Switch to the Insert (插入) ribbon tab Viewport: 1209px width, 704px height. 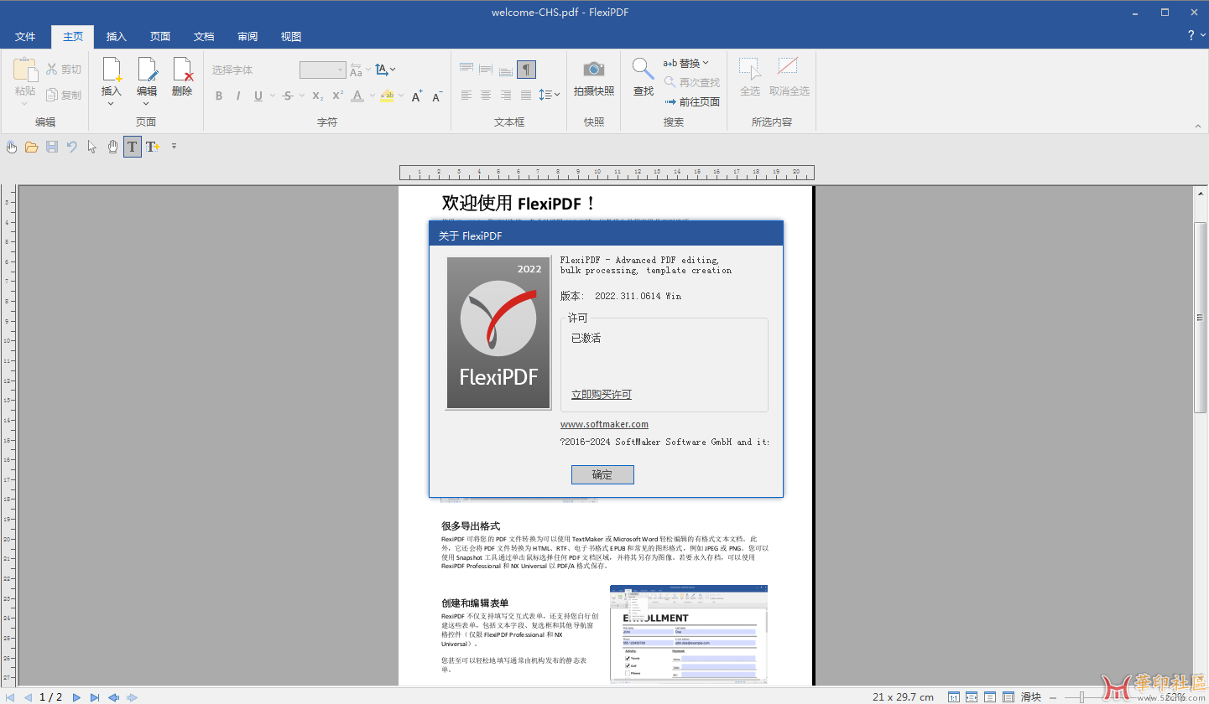point(117,37)
